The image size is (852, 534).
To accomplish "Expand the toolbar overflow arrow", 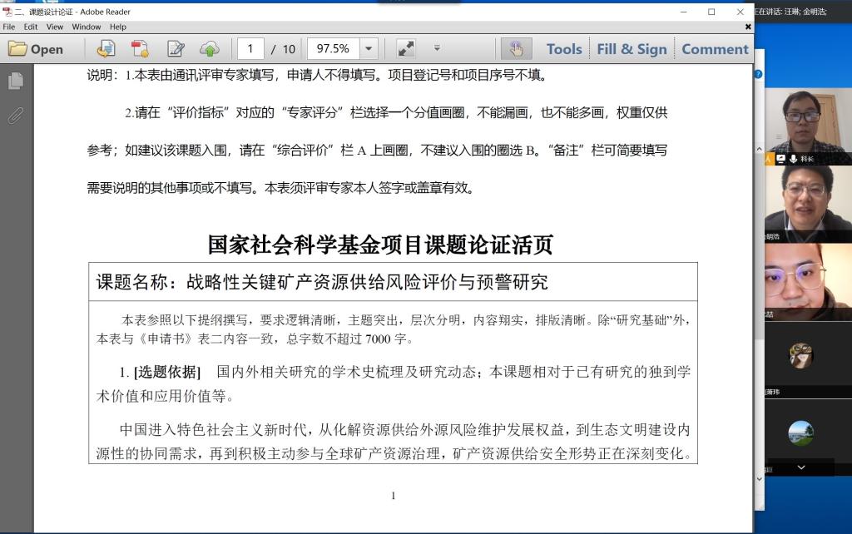I will pos(438,49).
